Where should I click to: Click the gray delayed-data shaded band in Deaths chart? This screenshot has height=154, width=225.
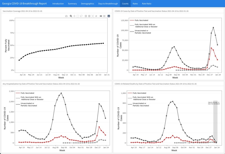215,122
